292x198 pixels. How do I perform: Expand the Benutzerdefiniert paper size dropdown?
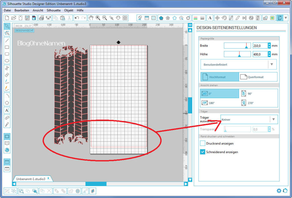pyautogui.click(x=238, y=64)
